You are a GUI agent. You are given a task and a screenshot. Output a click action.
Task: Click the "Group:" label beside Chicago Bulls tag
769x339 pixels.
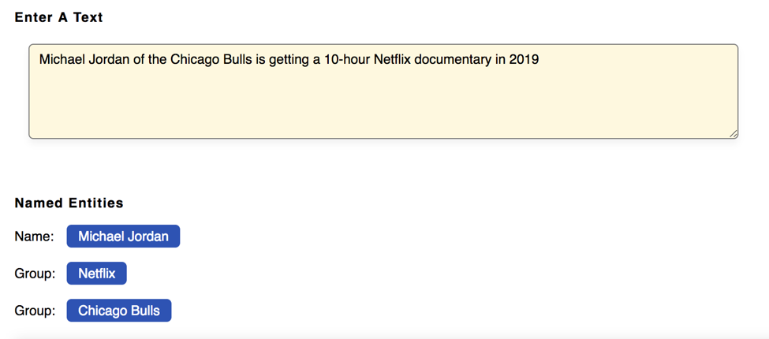pos(35,311)
